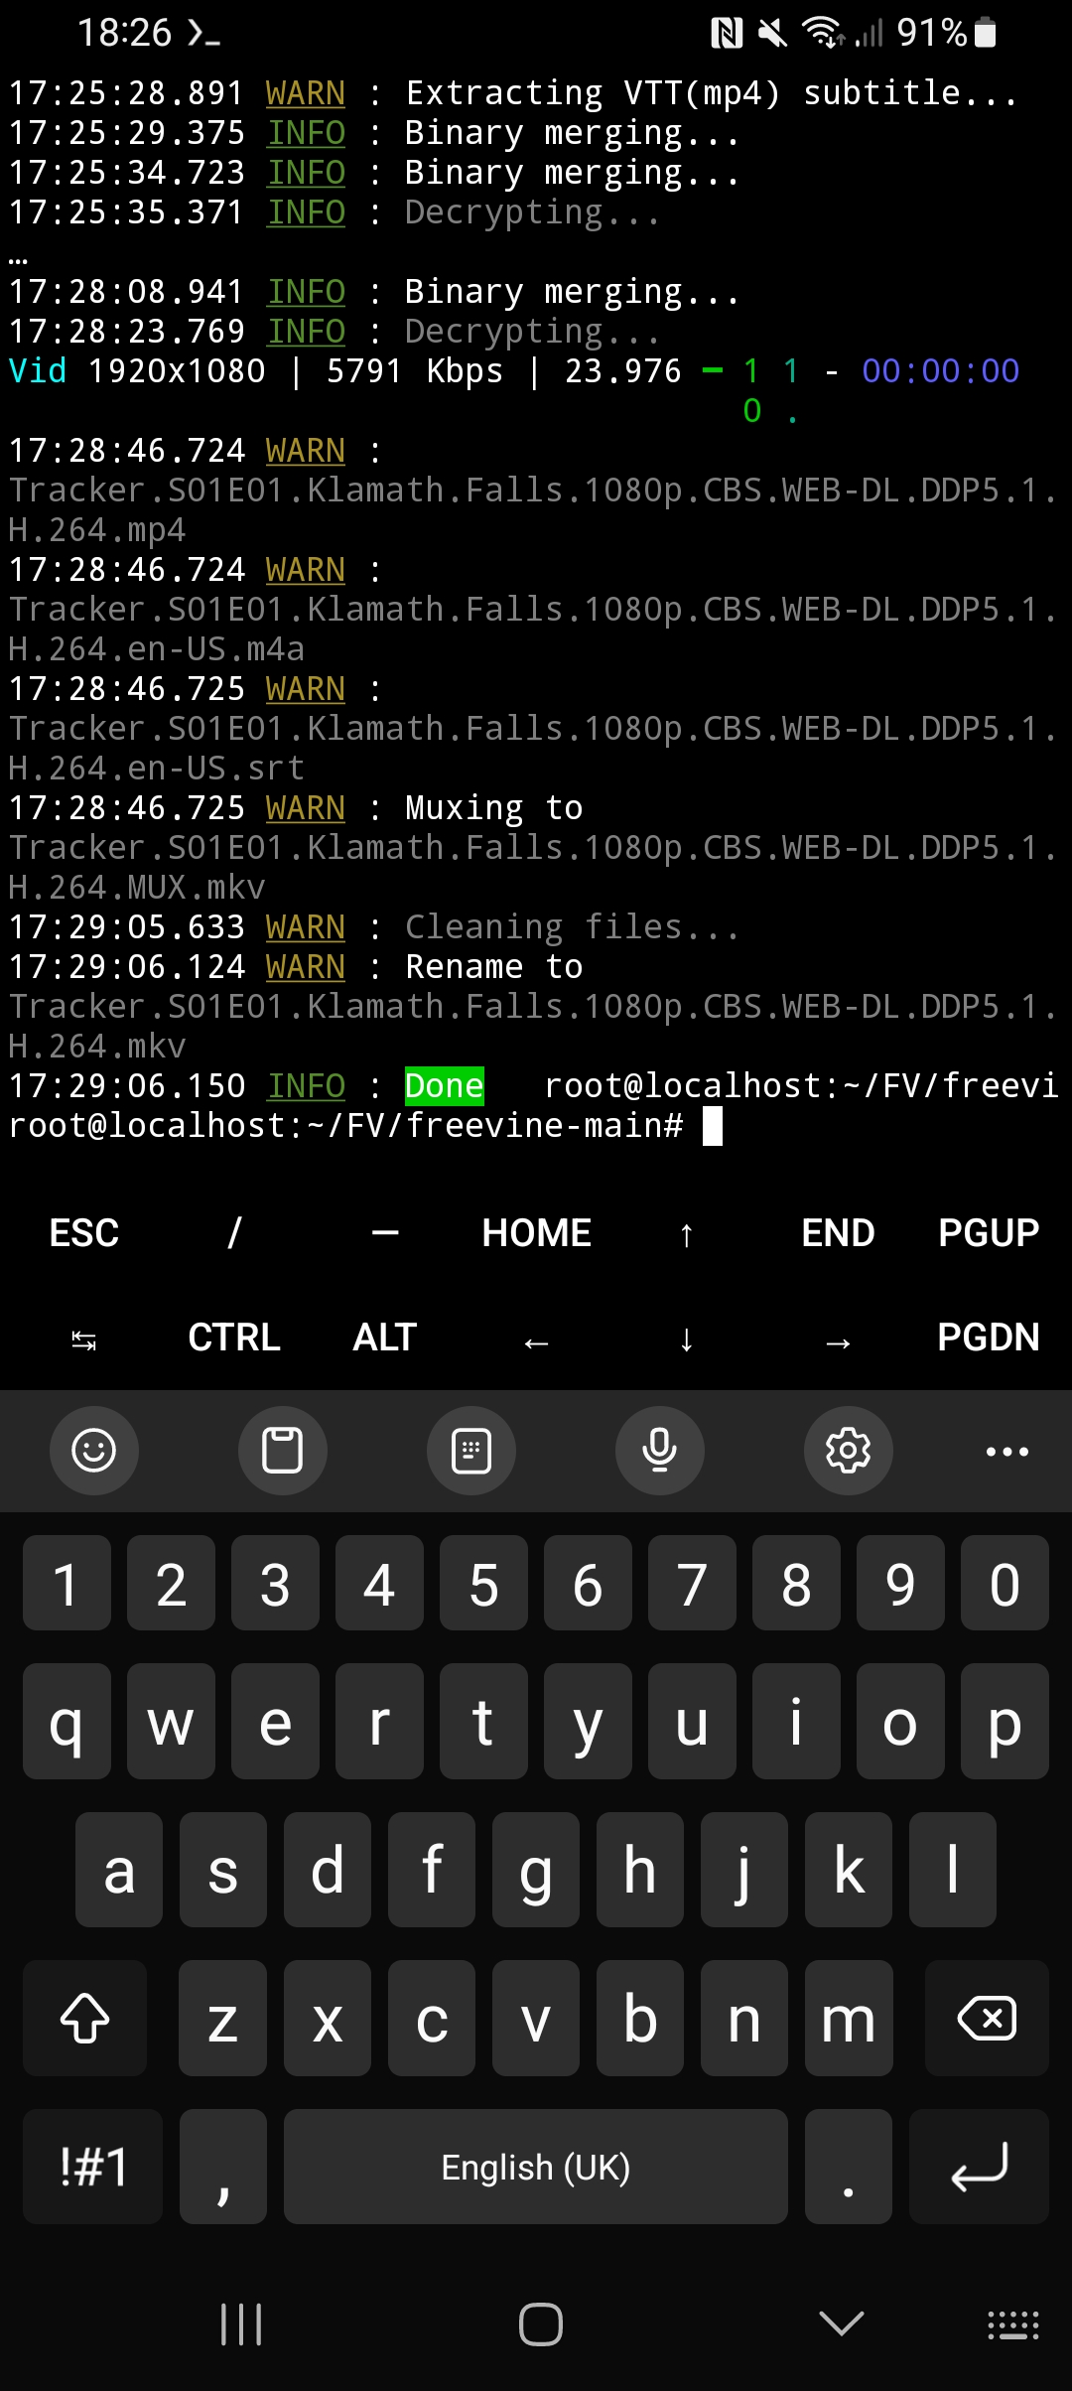
Task: Tap the tab key arrows icon
Action: coord(83,1340)
